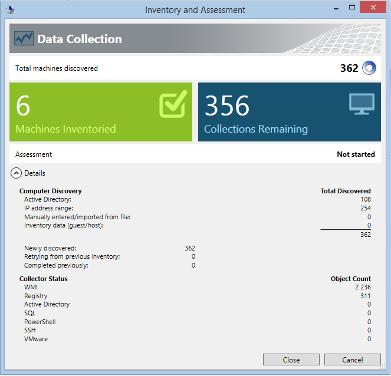Collapse the Details section chevron
Viewport: 391px width, 376px height.
click(15, 173)
